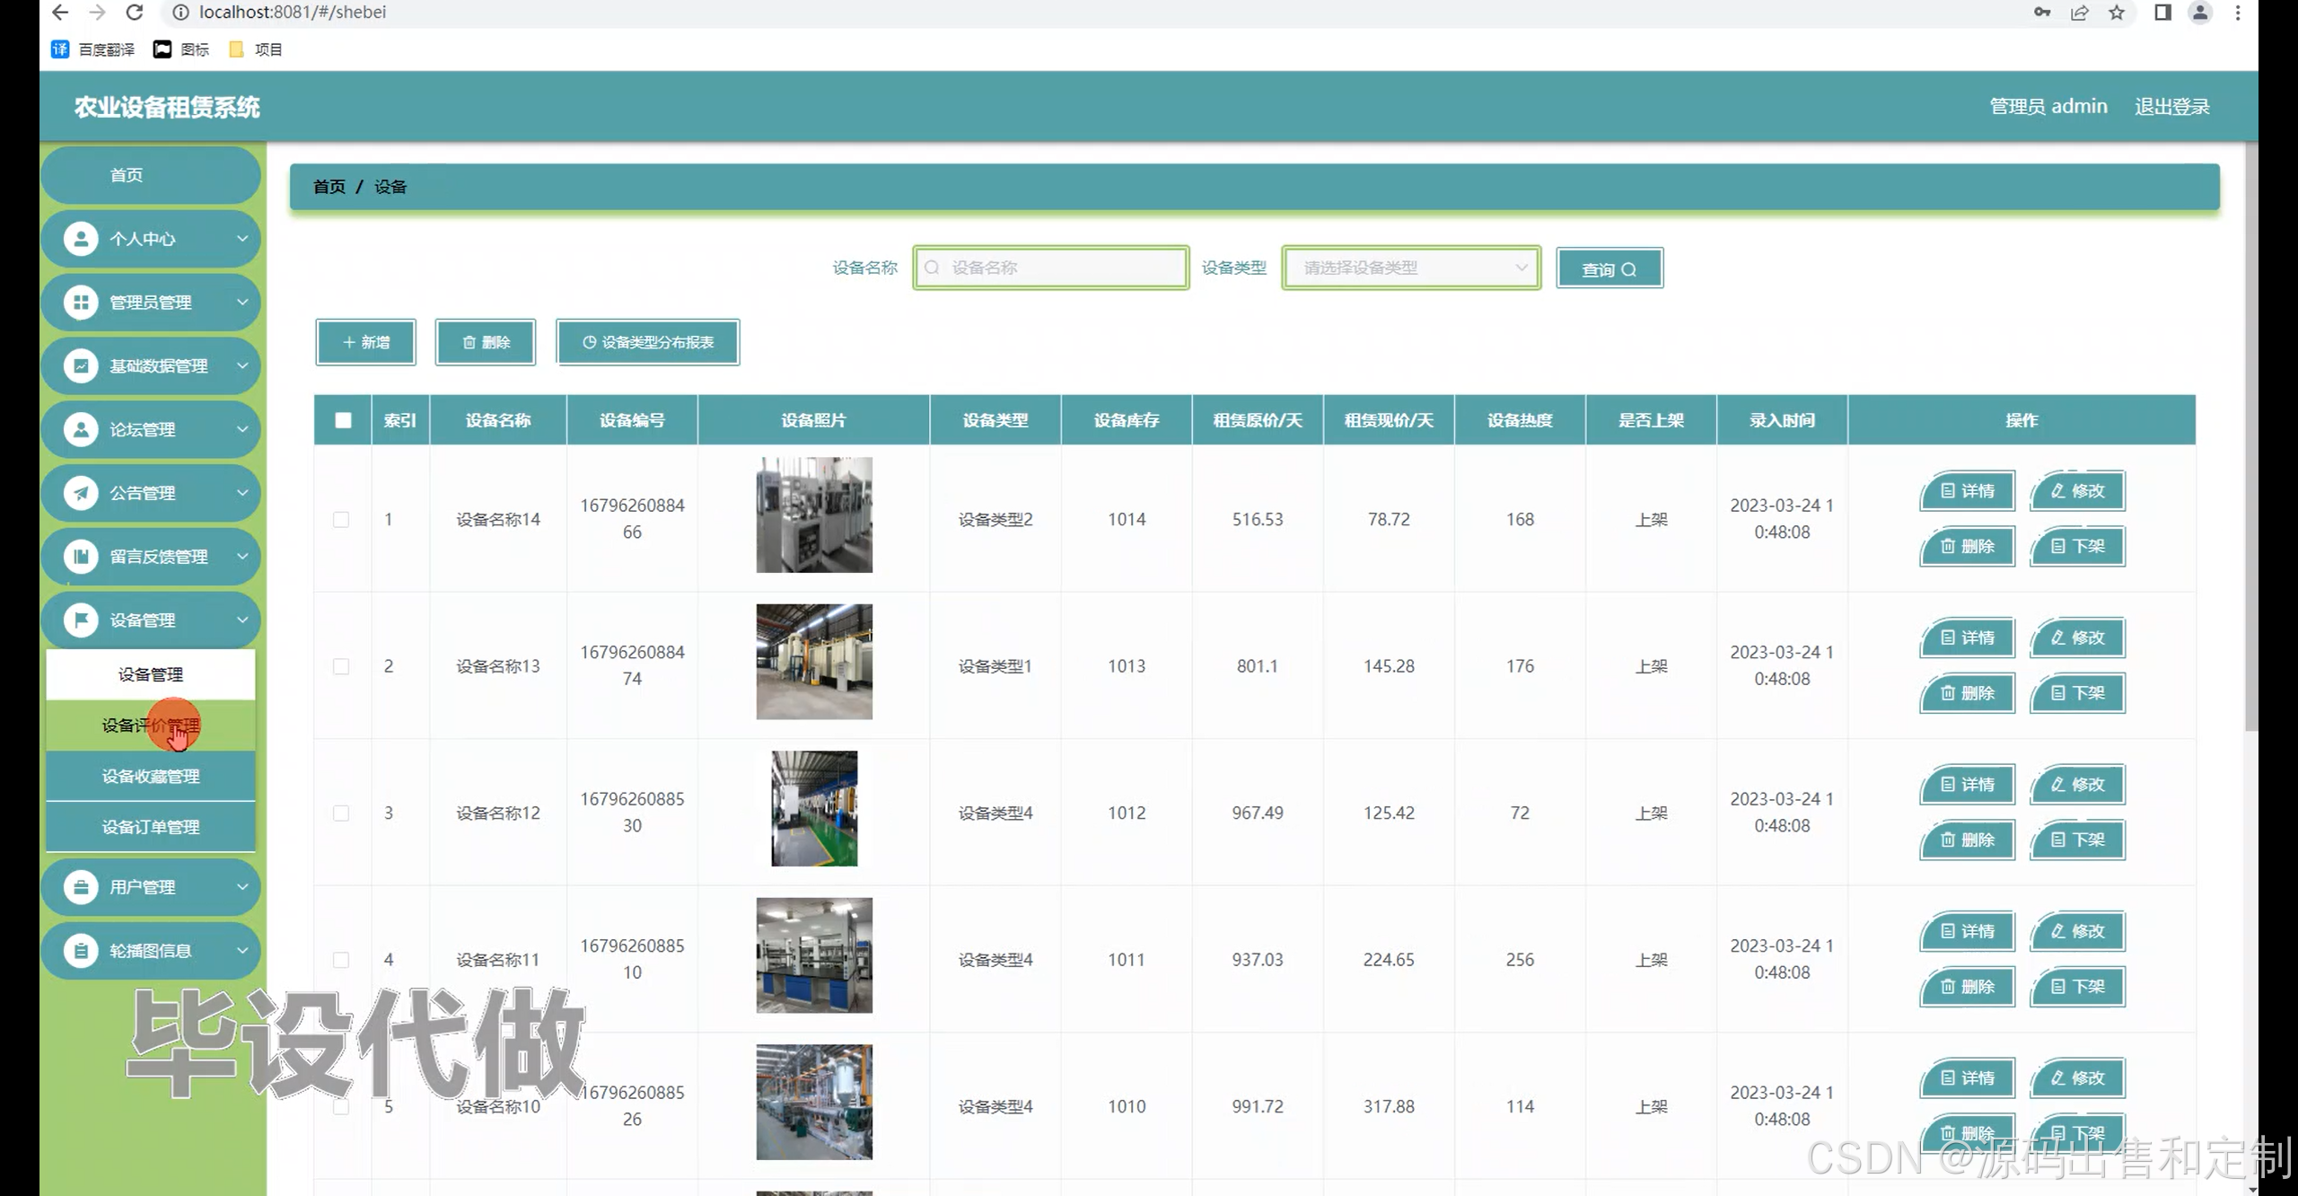The height and width of the screenshot is (1196, 2298).
Task: Click the 轮播图信息 document icon
Action: click(81, 950)
